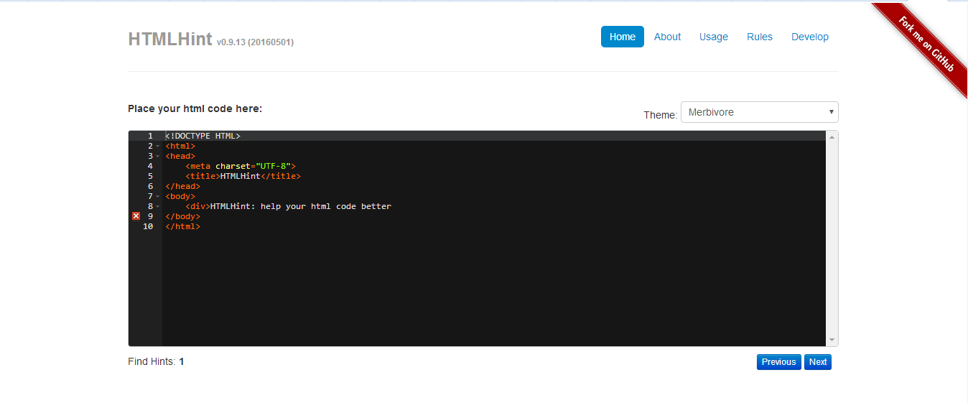
Task: Click the version text v0.9.13 (20160501)
Action: coord(255,42)
